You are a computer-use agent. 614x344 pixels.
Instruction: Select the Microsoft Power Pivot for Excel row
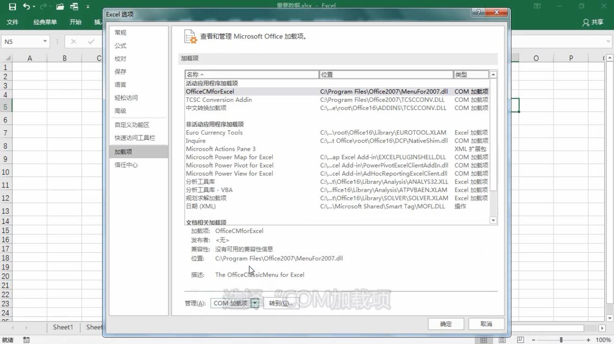click(337, 166)
